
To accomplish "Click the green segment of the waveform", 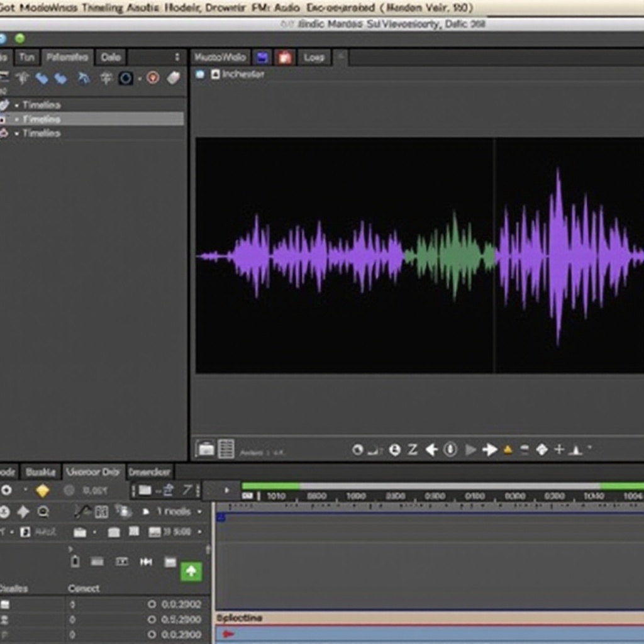I will pyautogui.click(x=450, y=255).
